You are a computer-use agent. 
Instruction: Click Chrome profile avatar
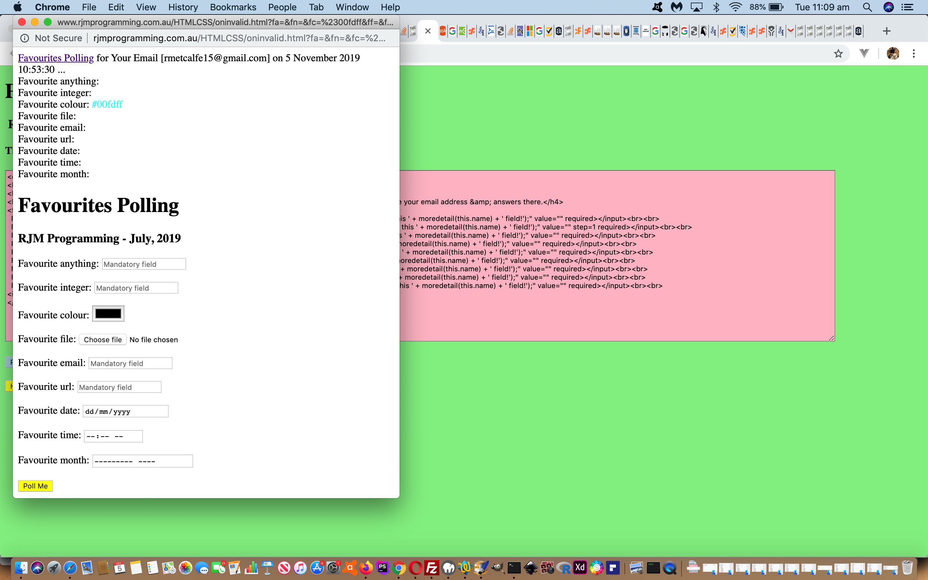pyautogui.click(x=893, y=53)
